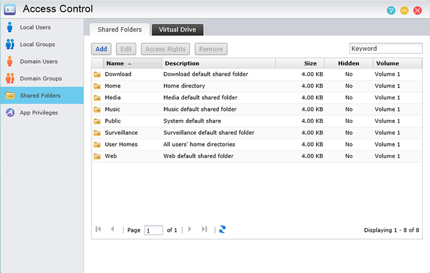Select the Shared Folders tab
This screenshot has height=273, width=430.
coord(119,29)
